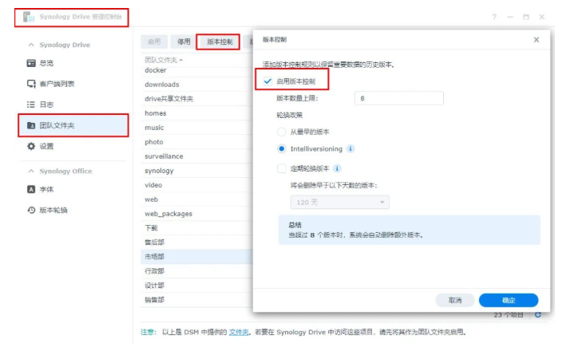578x355 pixels.
Task: Open the 120 天 days dropdown
Action: pos(340,202)
